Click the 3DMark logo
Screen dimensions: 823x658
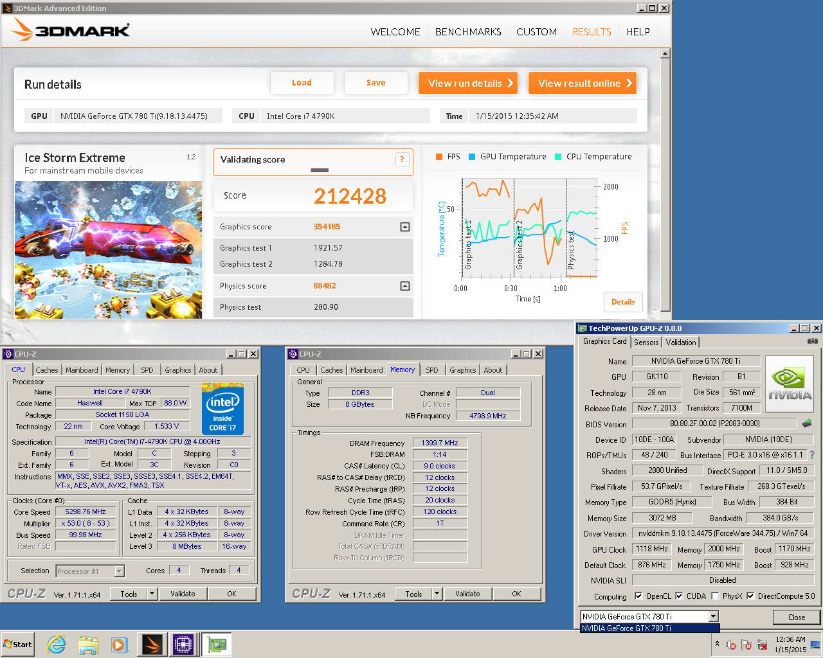pyautogui.click(x=71, y=30)
